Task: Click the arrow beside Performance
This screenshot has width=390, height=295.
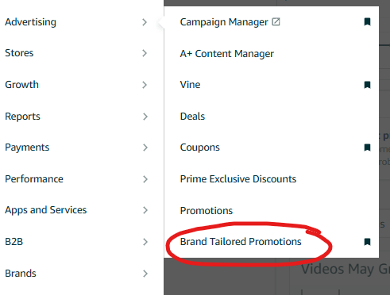Action: click(145, 179)
